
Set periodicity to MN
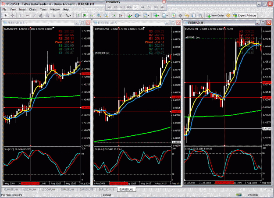click(x=163, y=7)
